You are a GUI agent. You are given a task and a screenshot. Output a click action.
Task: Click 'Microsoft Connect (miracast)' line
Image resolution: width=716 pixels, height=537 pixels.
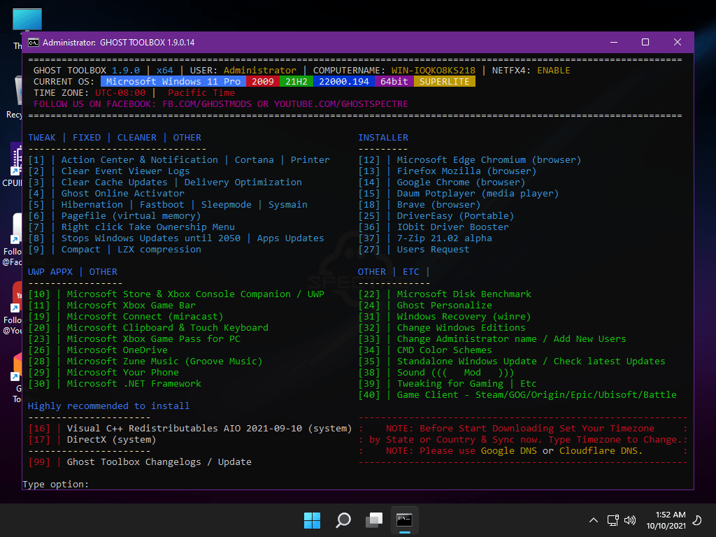coord(145,317)
